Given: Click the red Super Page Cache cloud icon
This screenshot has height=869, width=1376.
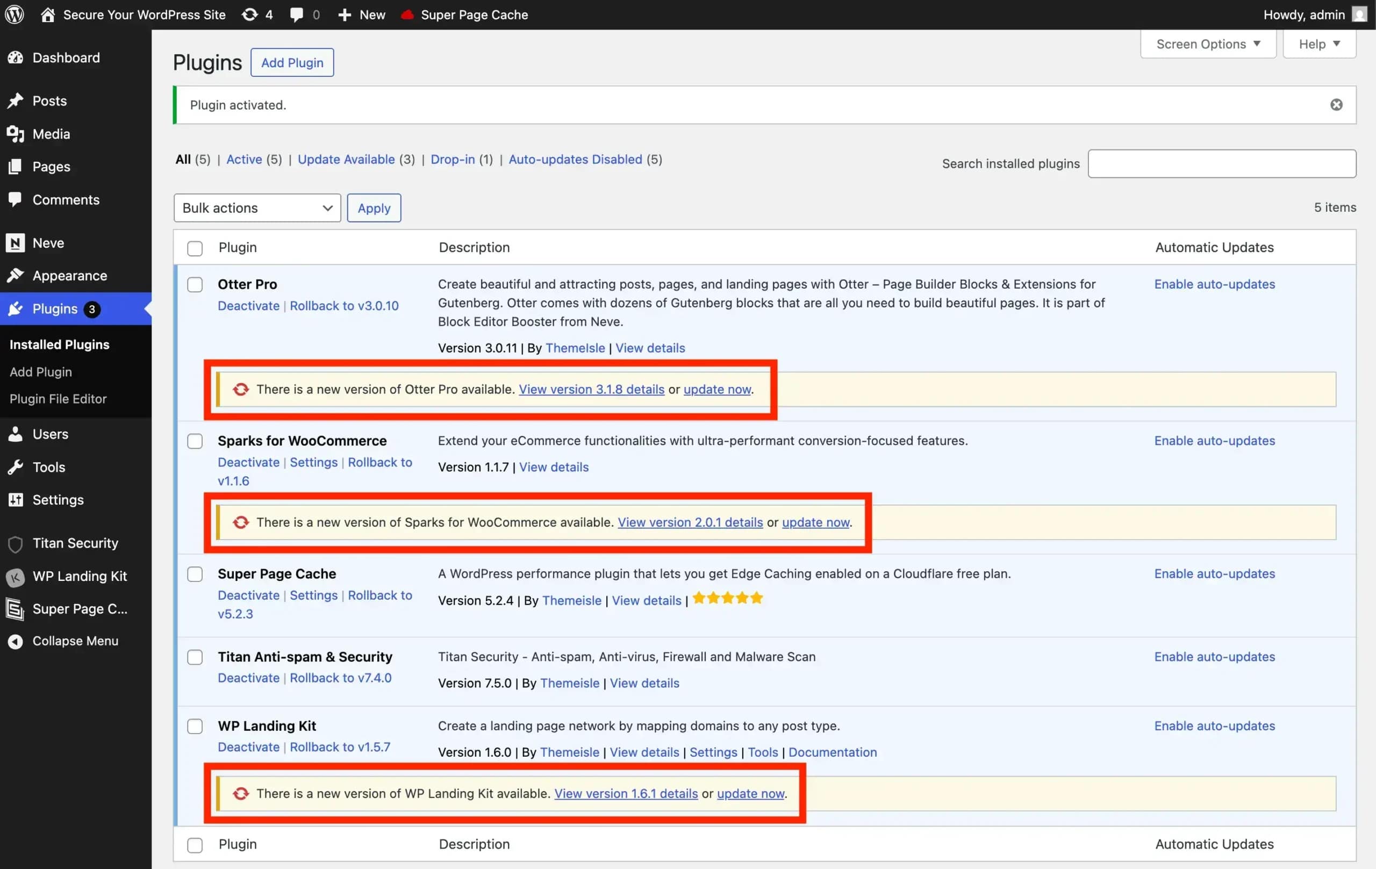Looking at the screenshot, I should [x=407, y=15].
